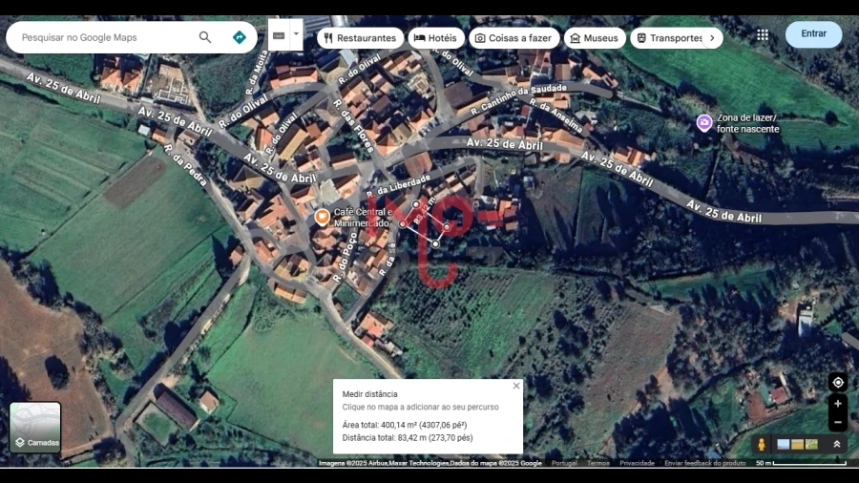This screenshot has height=483, width=859.
Task: Open the Google apps grid
Action: click(763, 34)
